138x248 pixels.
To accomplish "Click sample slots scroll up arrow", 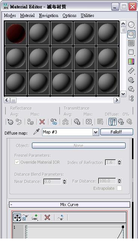I will pyautogui.click(x=123, y=24).
